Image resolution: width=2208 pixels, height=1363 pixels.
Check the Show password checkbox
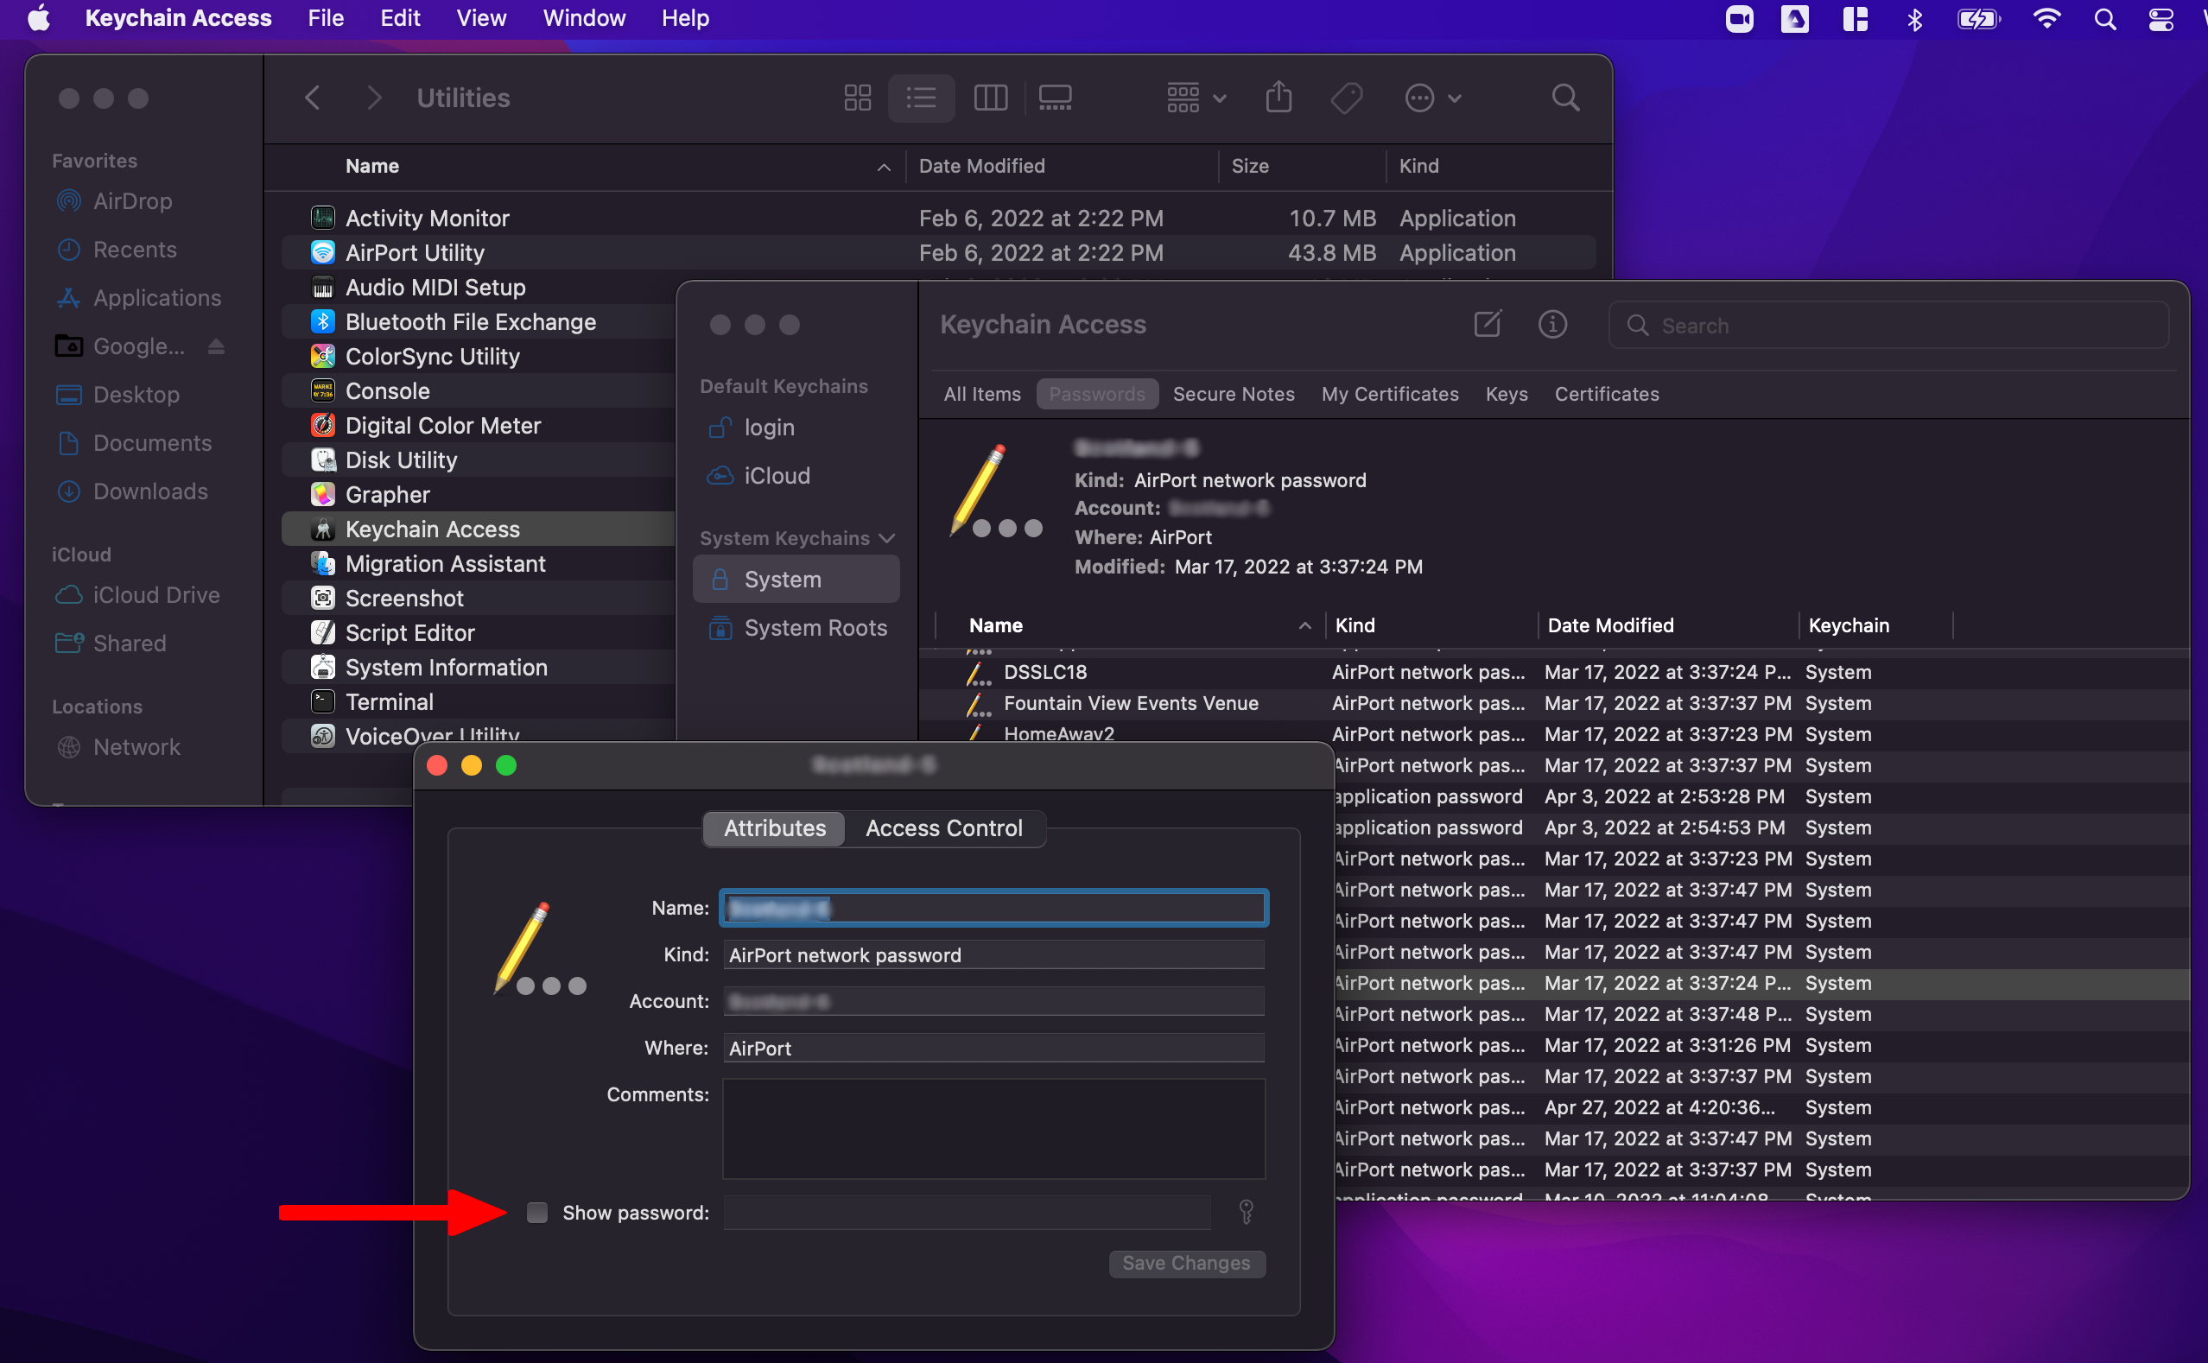click(x=537, y=1213)
